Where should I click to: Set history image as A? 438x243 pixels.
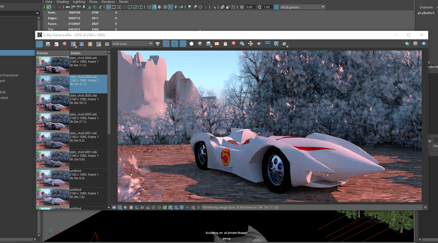[x=82, y=44]
